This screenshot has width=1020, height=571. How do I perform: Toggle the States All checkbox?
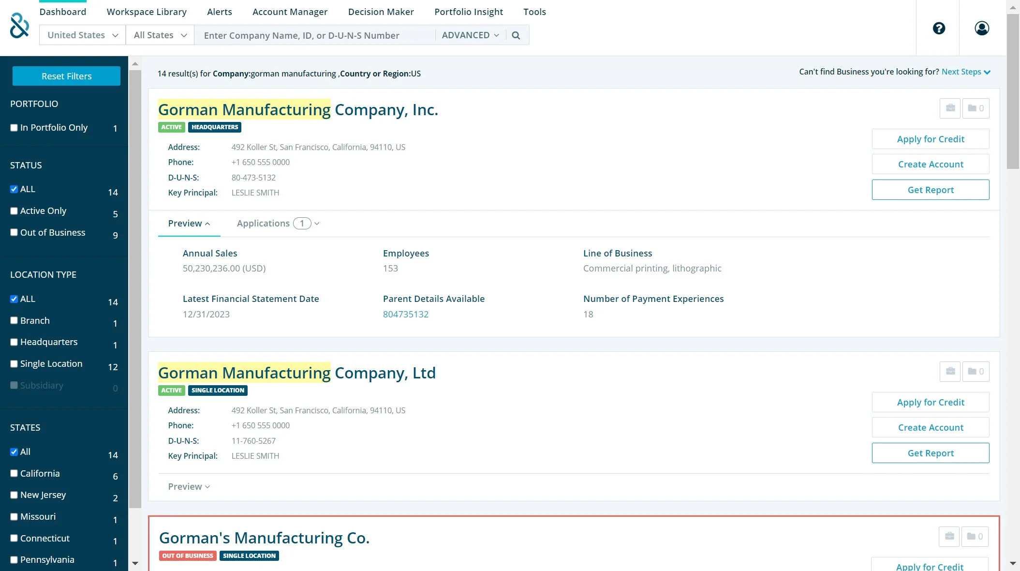tap(14, 452)
